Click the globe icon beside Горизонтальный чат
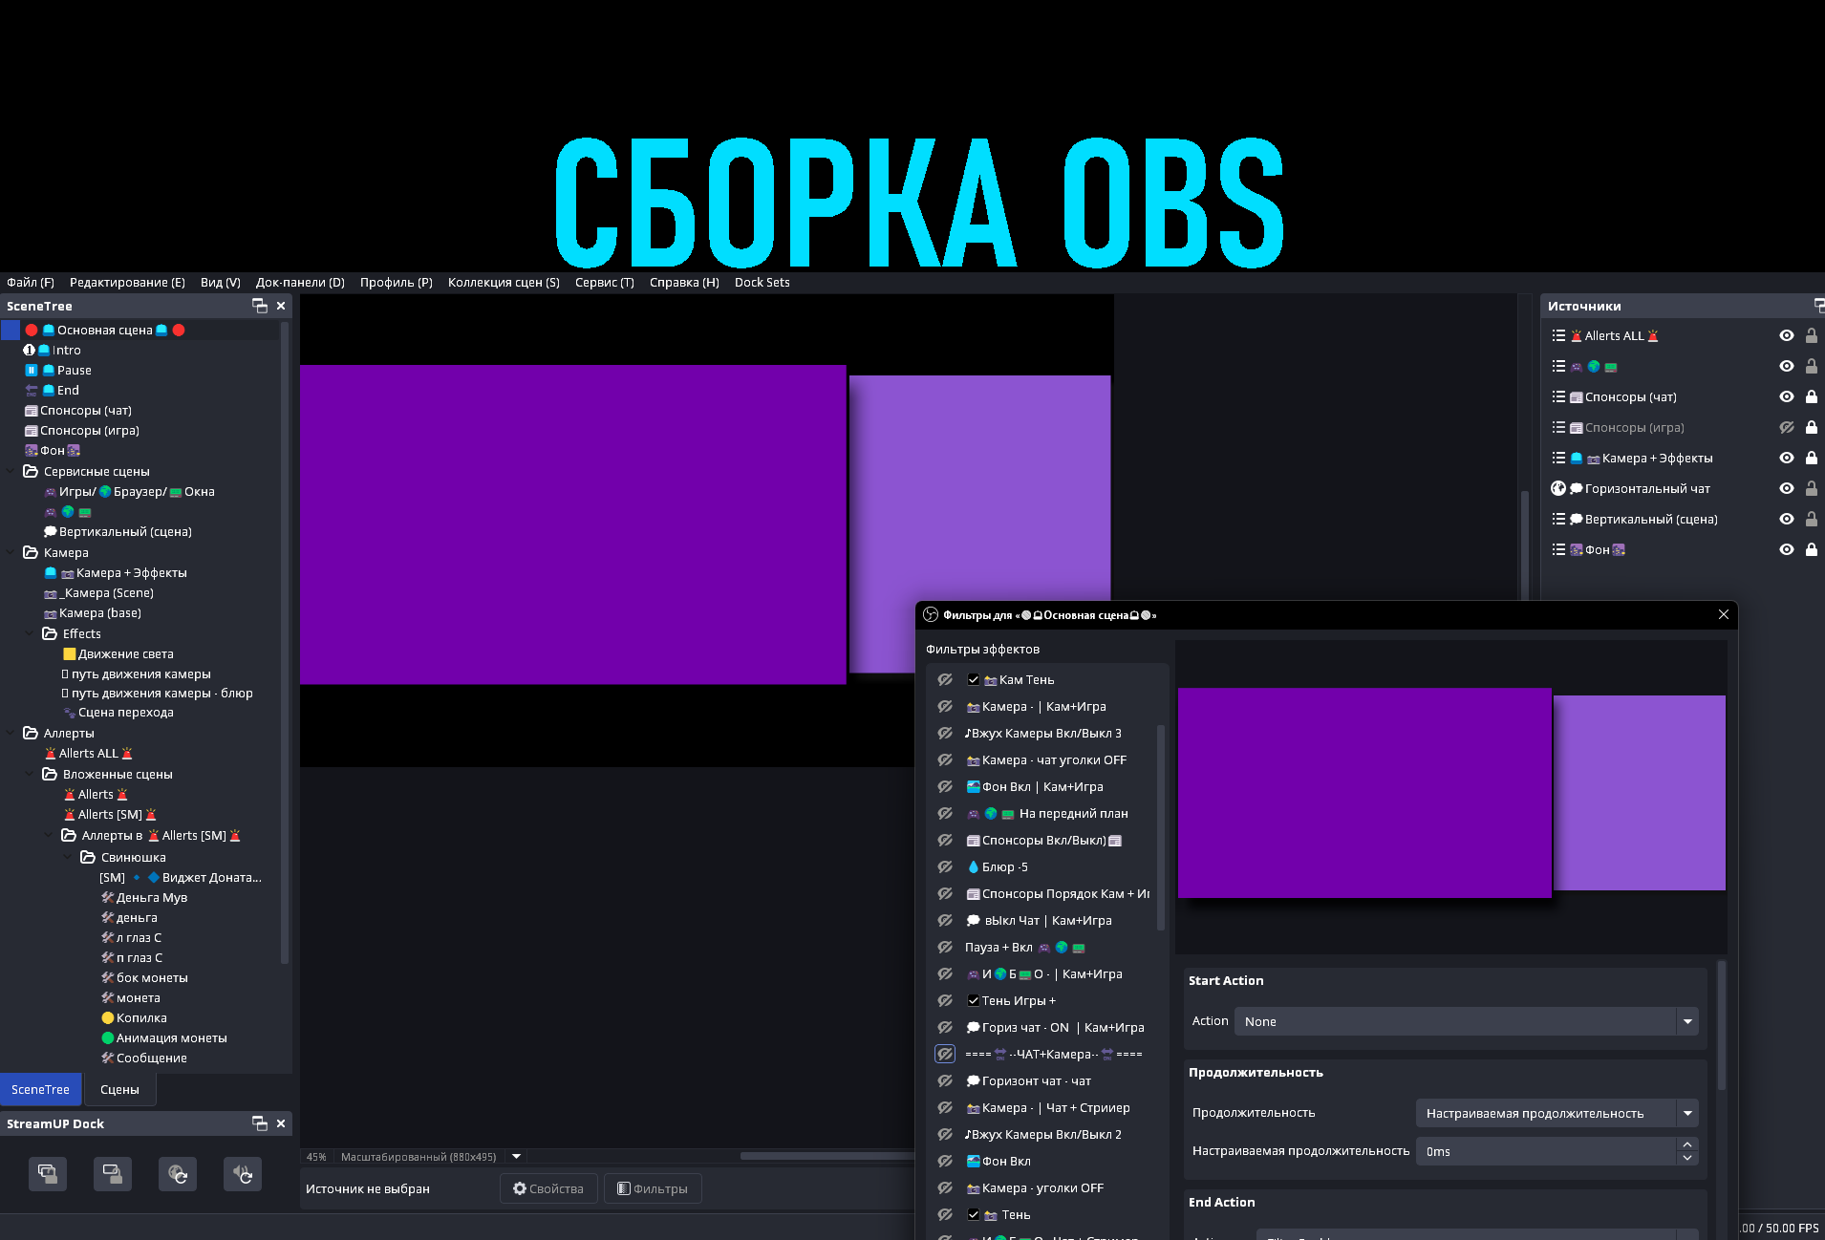Screen dimensions: 1825x1240 [x=1558, y=489]
